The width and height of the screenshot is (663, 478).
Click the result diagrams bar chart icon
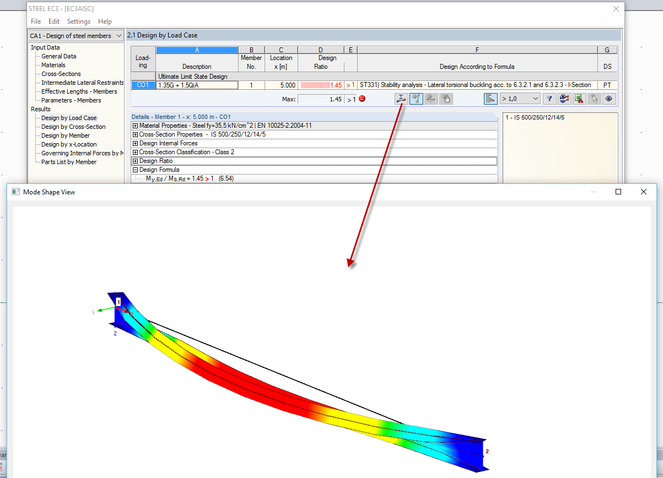point(490,98)
